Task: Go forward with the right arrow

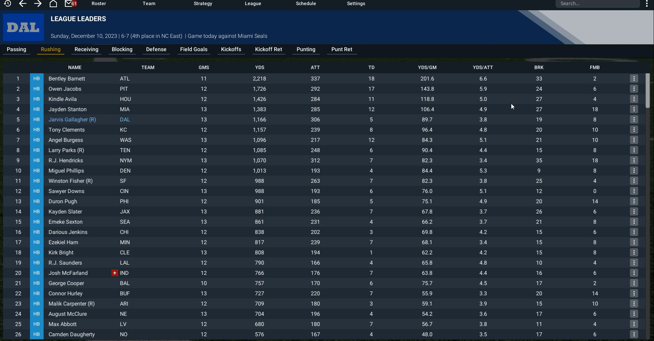Action: 38,3
